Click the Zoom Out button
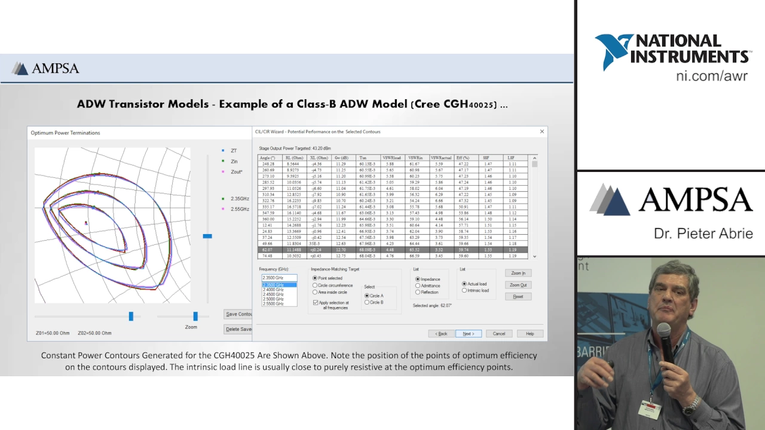Viewport: 765px width, 430px height. click(518, 285)
